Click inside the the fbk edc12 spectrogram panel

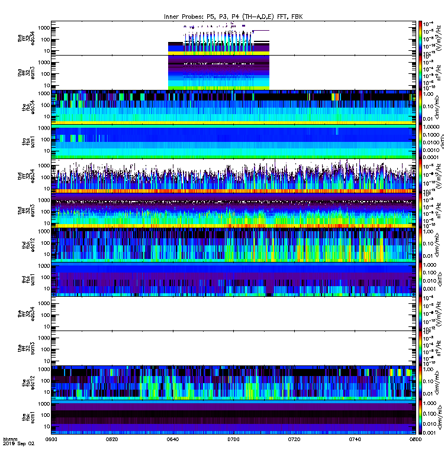pos(233,383)
